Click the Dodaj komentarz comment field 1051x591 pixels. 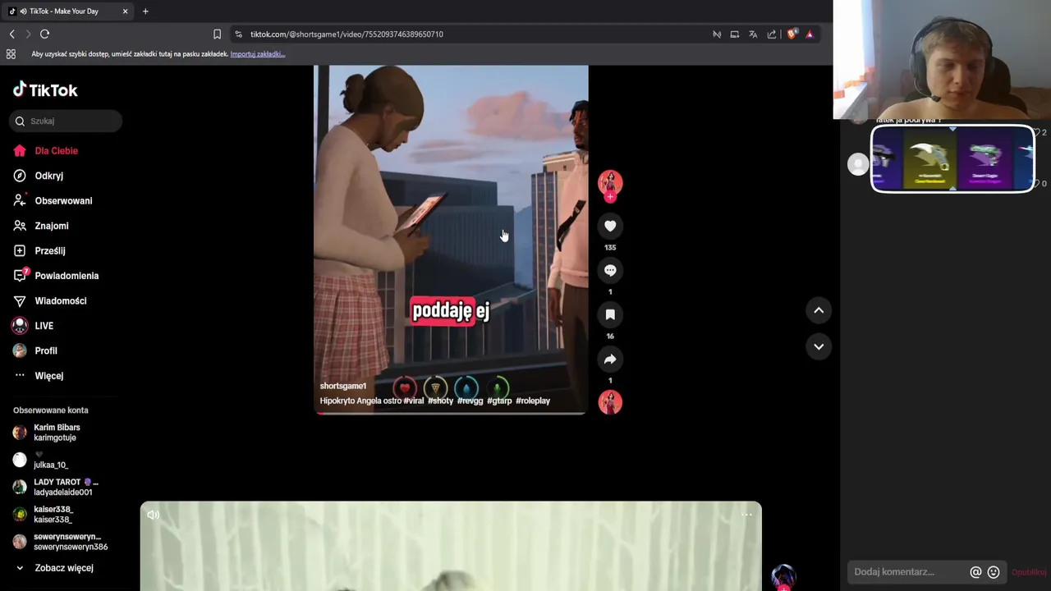(x=906, y=572)
